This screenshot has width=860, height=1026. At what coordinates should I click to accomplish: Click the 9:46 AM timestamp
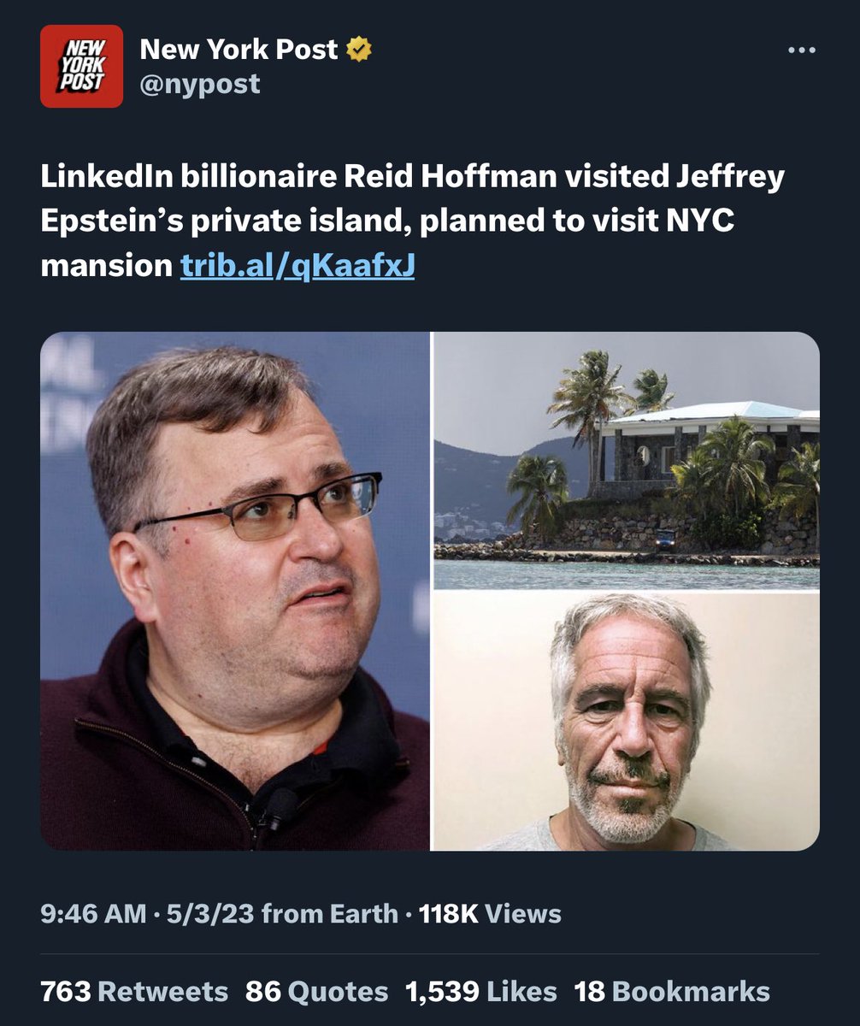[93, 913]
